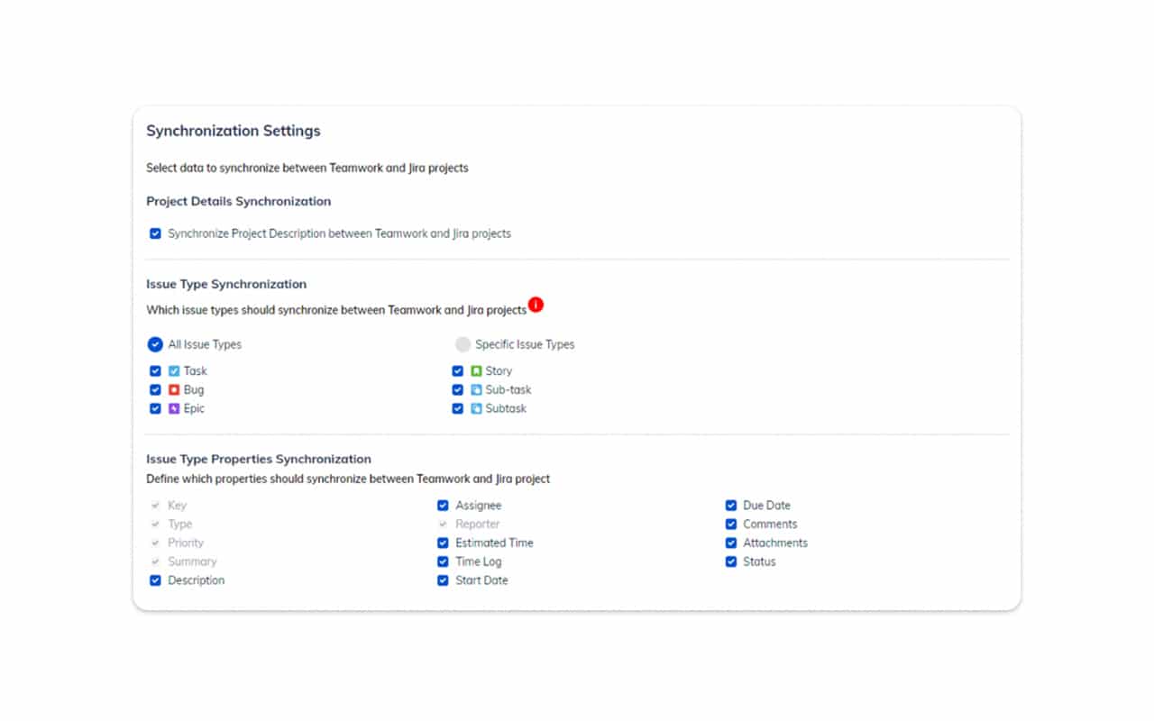Image resolution: width=1154 pixels, height=721 pixels.
Task: Click the green Story issue type icon
Action: click(475, 370)
